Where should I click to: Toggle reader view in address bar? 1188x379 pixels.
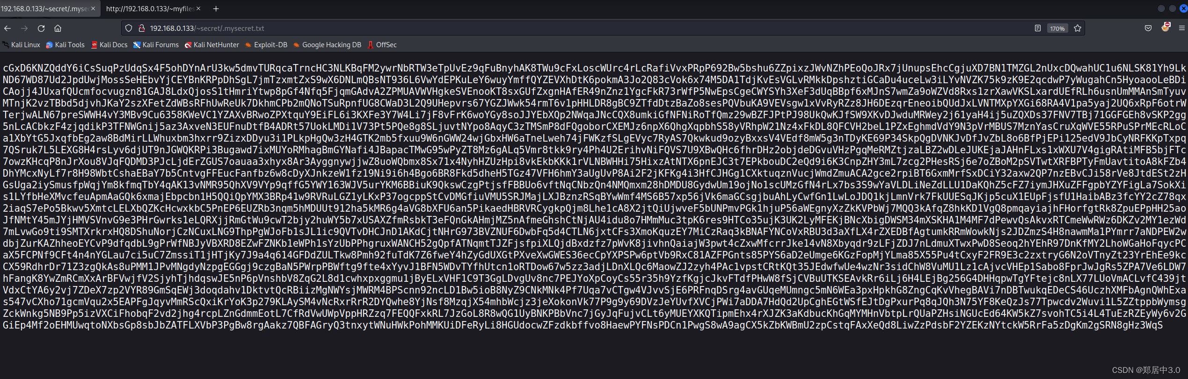1037,29
